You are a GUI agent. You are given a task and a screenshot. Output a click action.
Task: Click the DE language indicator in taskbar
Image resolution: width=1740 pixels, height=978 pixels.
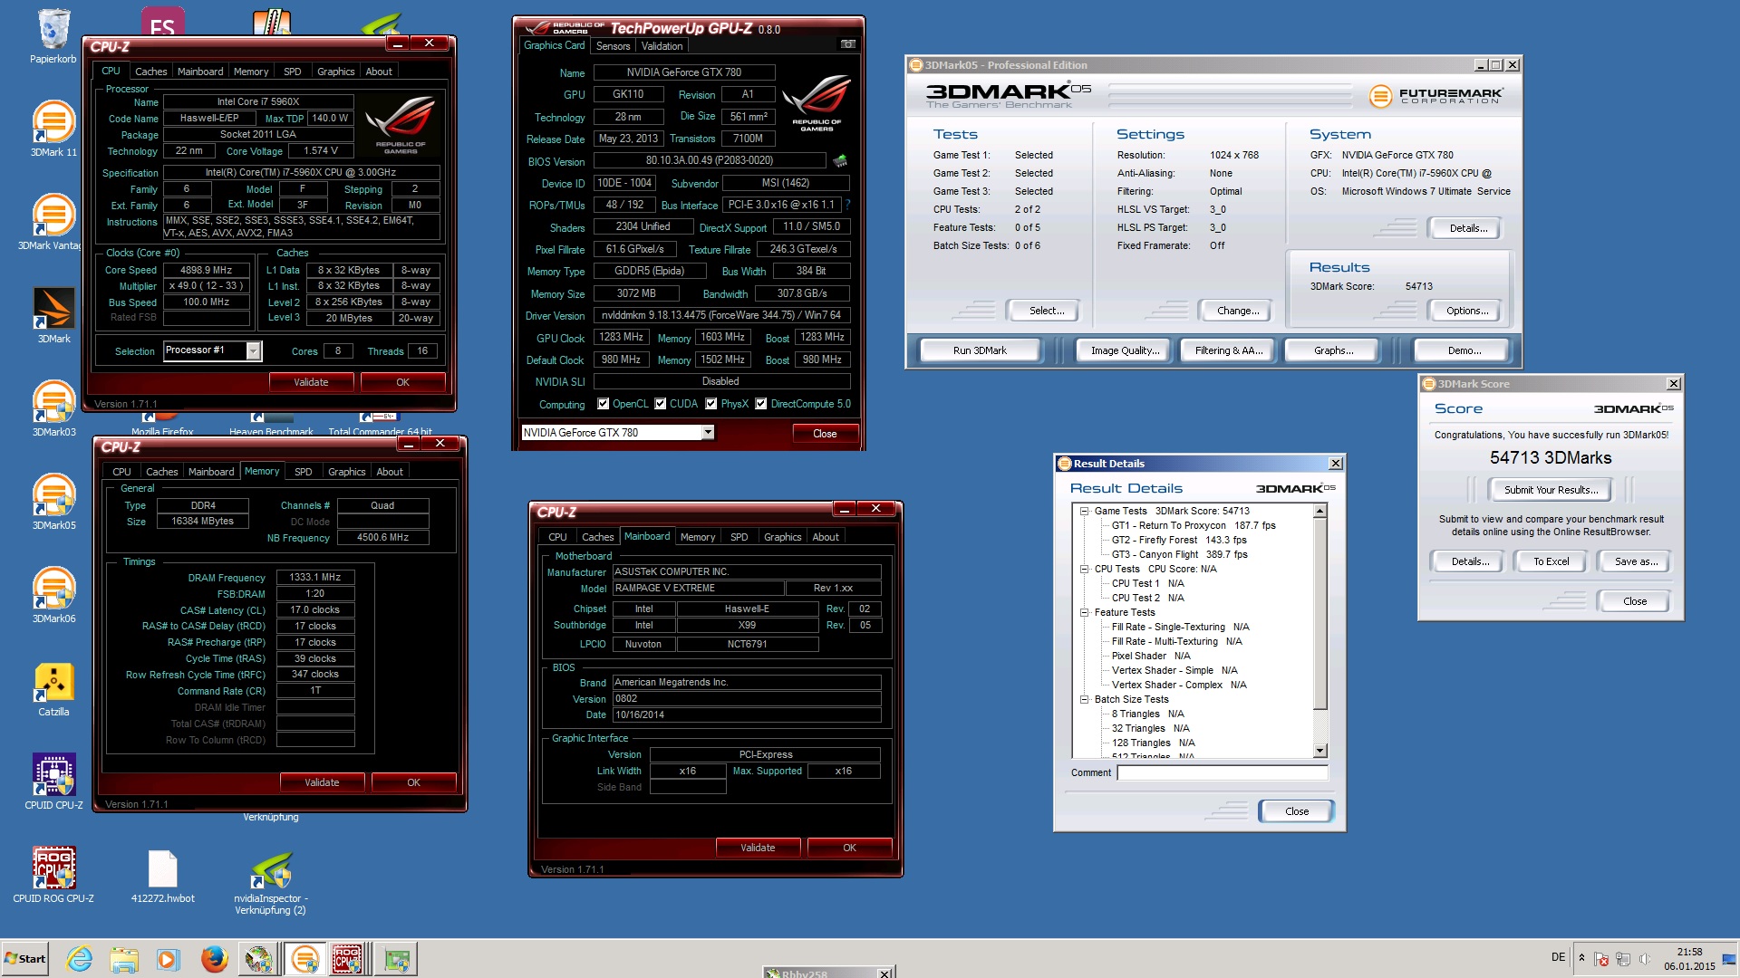(1558, 957)
